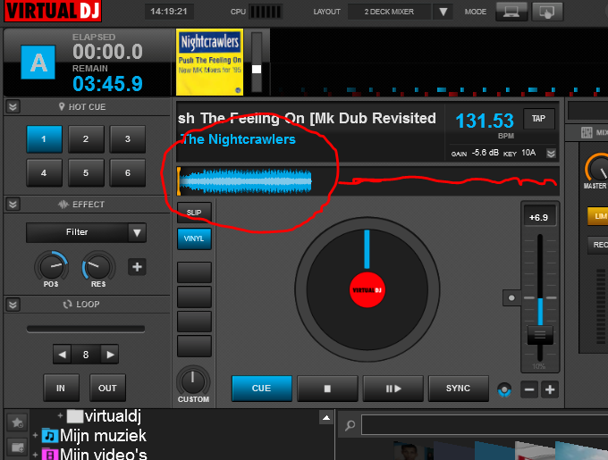This screenshot has width=608, height=460.
Task: Click the RES effect knob
Action: (x=98, y=266)
